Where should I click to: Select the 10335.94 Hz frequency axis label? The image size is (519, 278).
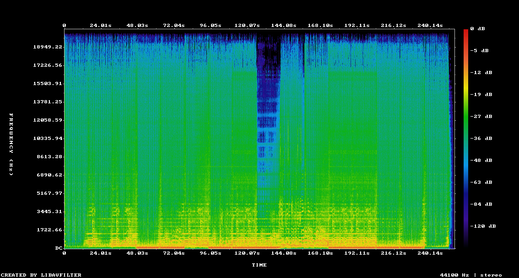(48, 139)
